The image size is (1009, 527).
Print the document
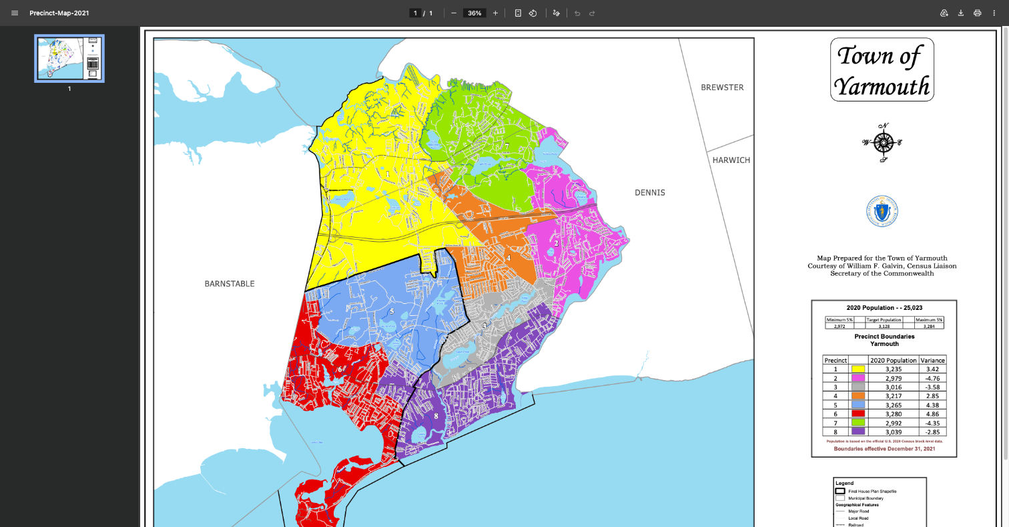pyautogui.click(x=978, y=13)
